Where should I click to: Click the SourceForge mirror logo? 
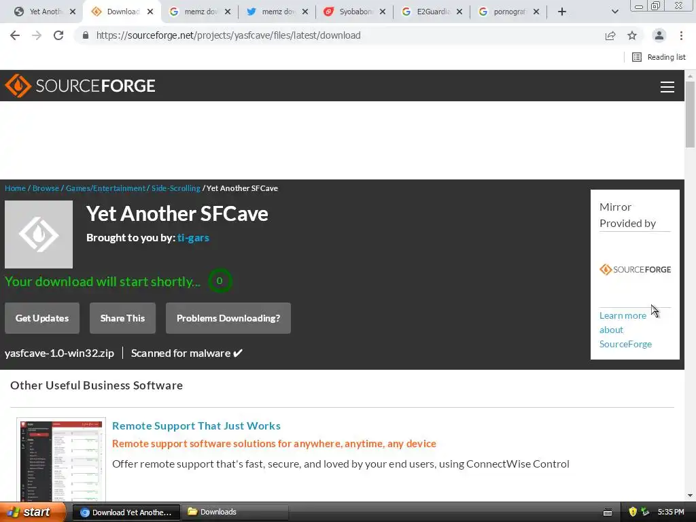[636, 269]
